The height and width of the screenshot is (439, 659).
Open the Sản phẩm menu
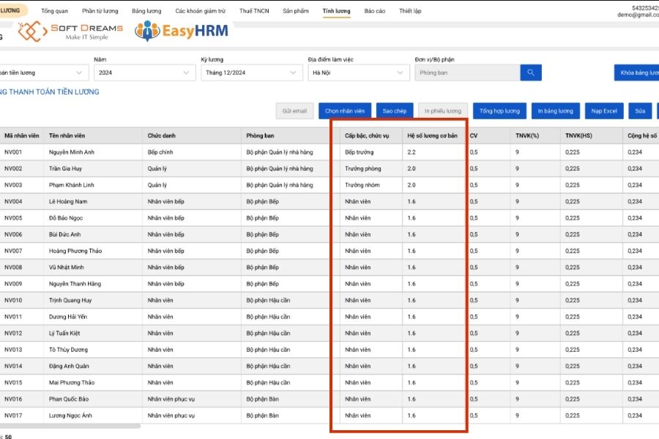(x=296, y=11)
